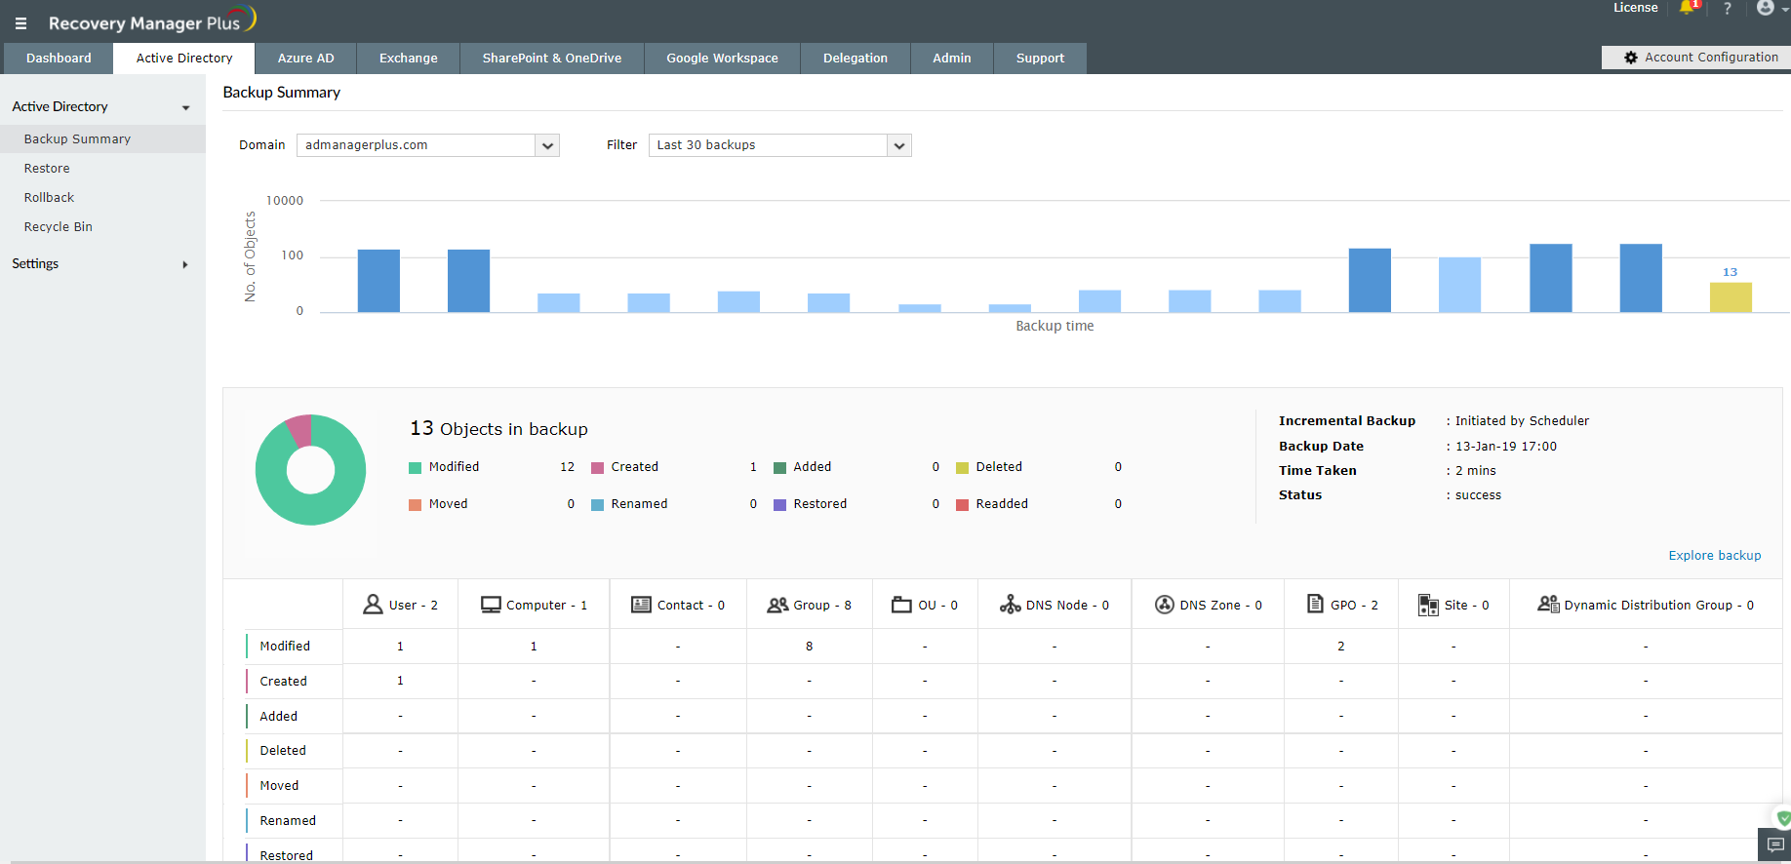This screenshot has height=864, width=1791.
Task: Click the help question mark icon
Action: pyautogui.click(x=1728, y=8)
